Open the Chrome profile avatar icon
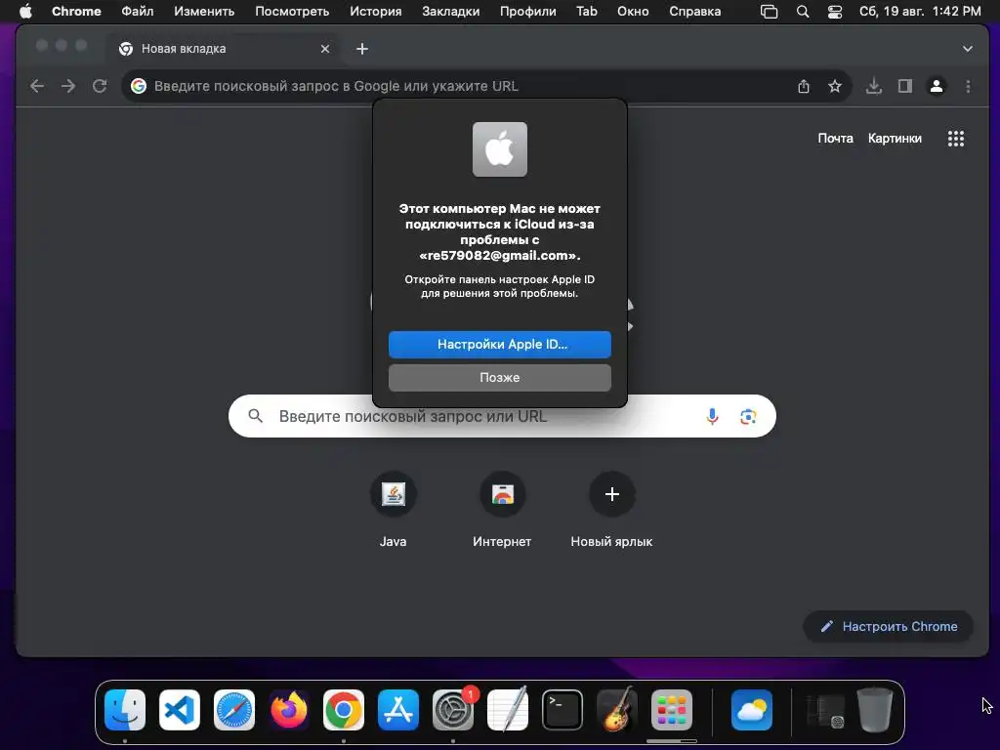 click(x=937, y=86)
